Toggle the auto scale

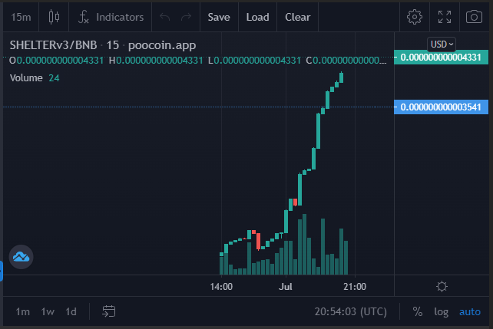(x=470, y=311)
